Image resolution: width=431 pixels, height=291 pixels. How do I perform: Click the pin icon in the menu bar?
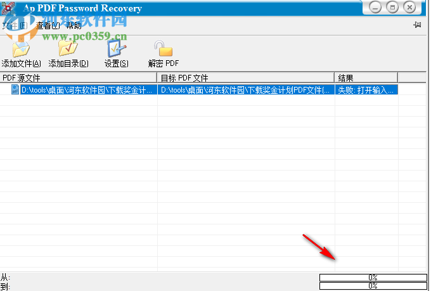[x=417, y=25]
